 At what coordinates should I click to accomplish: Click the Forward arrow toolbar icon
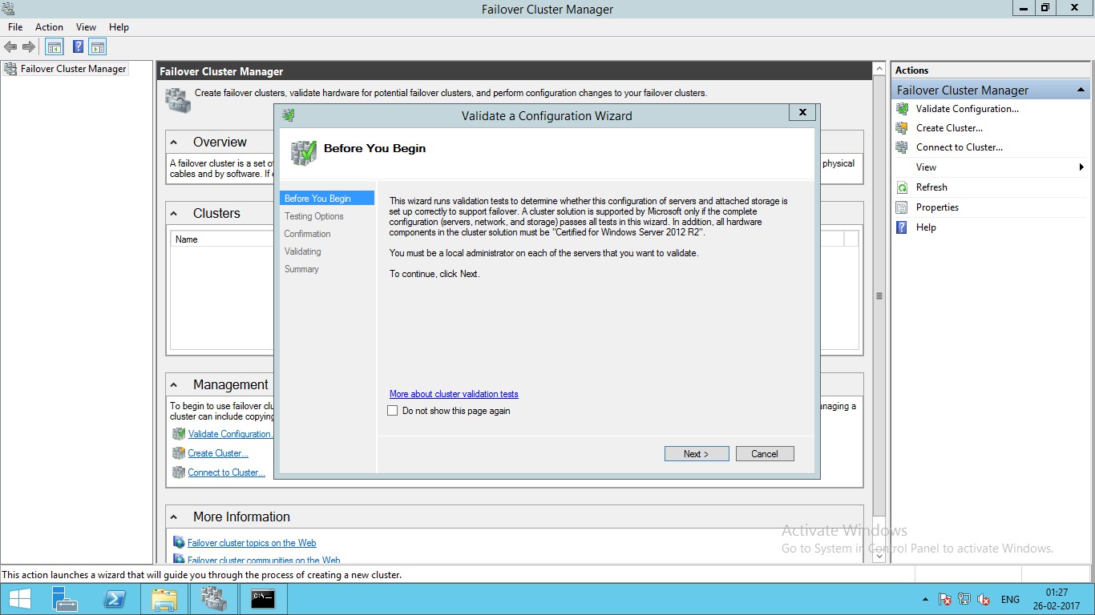[x=29, y=47]
